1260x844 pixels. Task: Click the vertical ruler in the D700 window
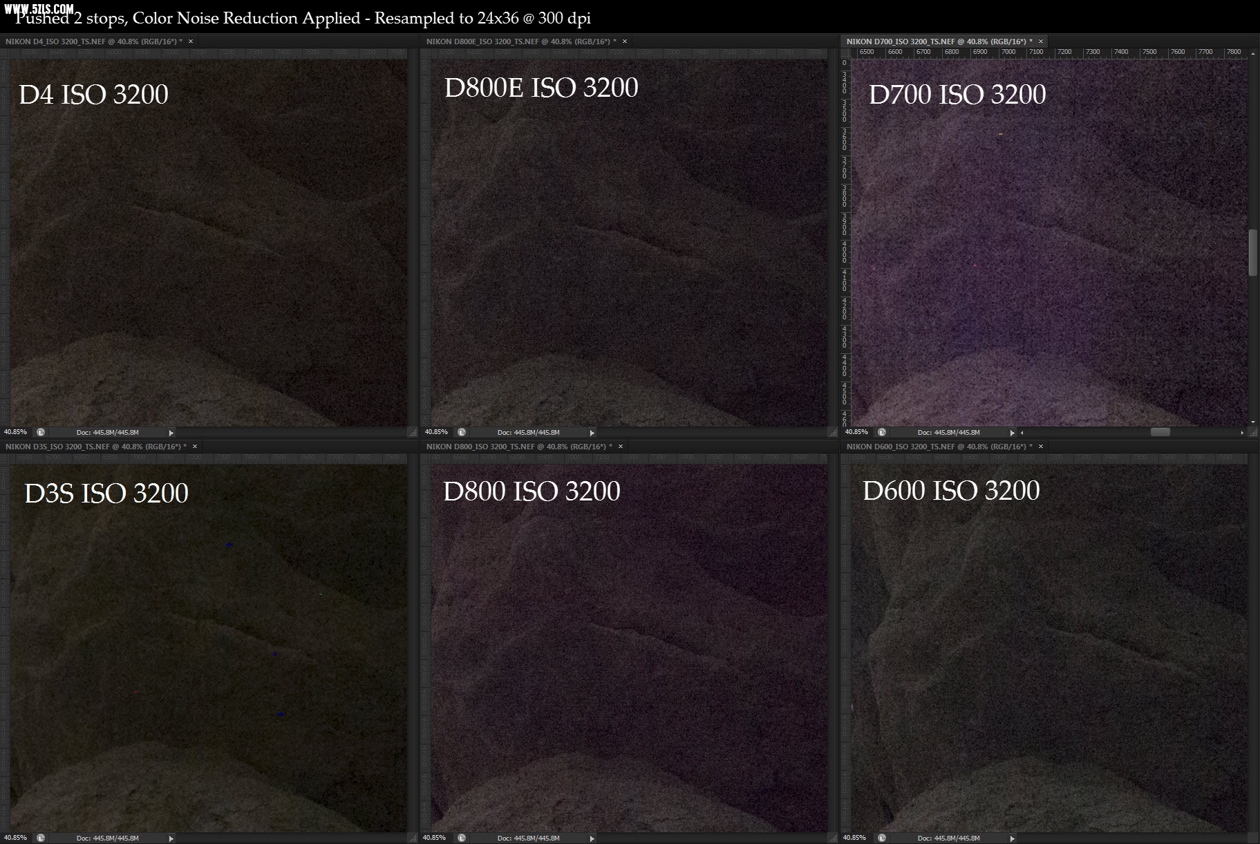pyautogui.click(x=845, y=242)
